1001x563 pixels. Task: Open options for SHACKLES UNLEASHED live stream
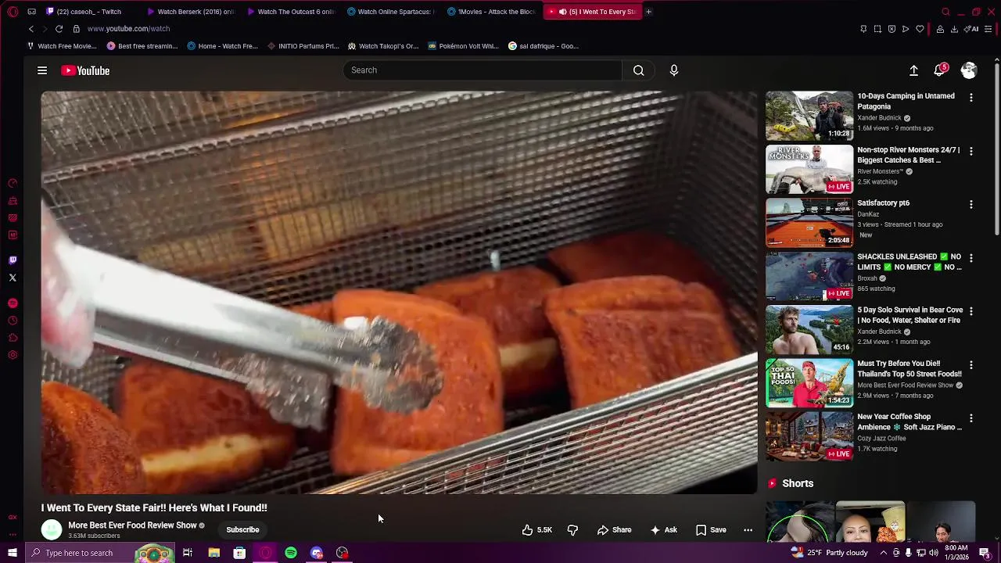point(971,258)
